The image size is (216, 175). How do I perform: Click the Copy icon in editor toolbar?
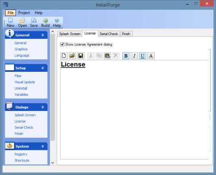(99, 56)
